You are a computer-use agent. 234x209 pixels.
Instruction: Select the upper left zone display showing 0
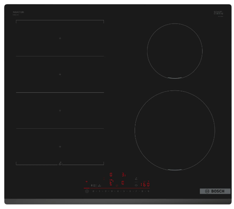point(111,175)
